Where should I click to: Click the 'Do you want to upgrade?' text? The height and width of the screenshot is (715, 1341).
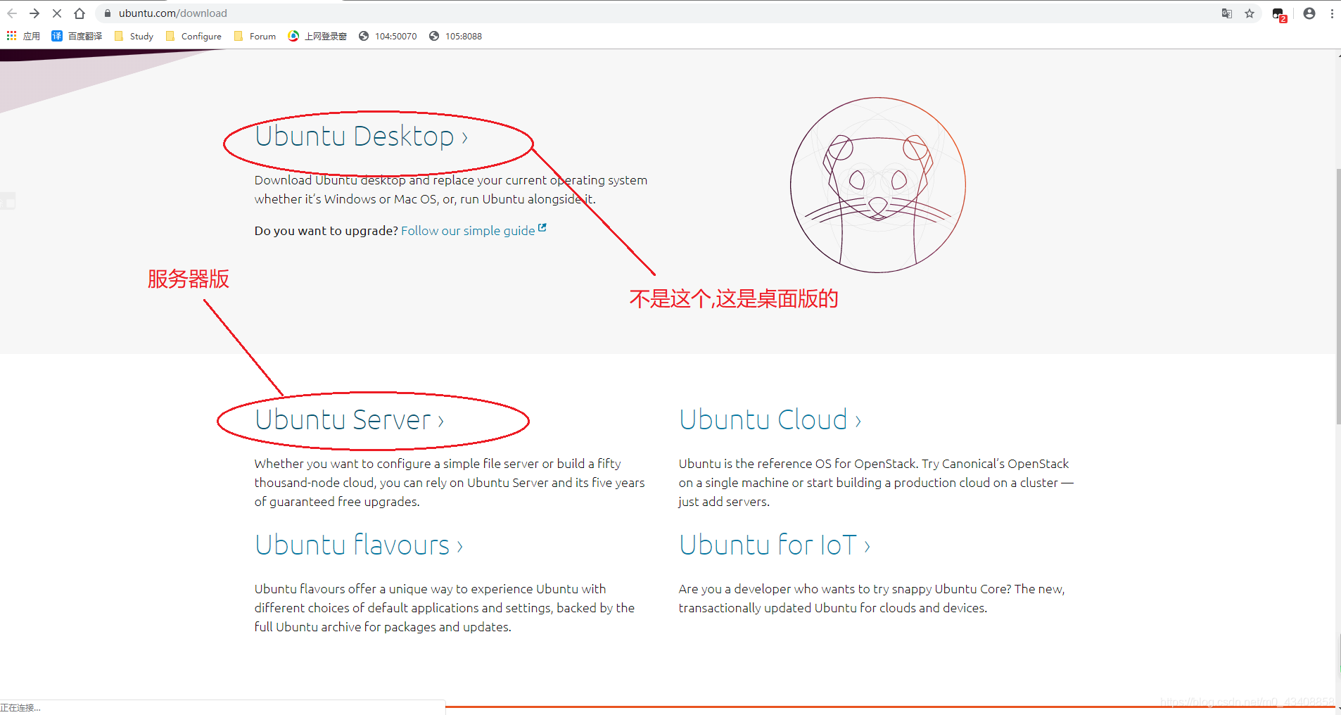[x=326, y=231]
